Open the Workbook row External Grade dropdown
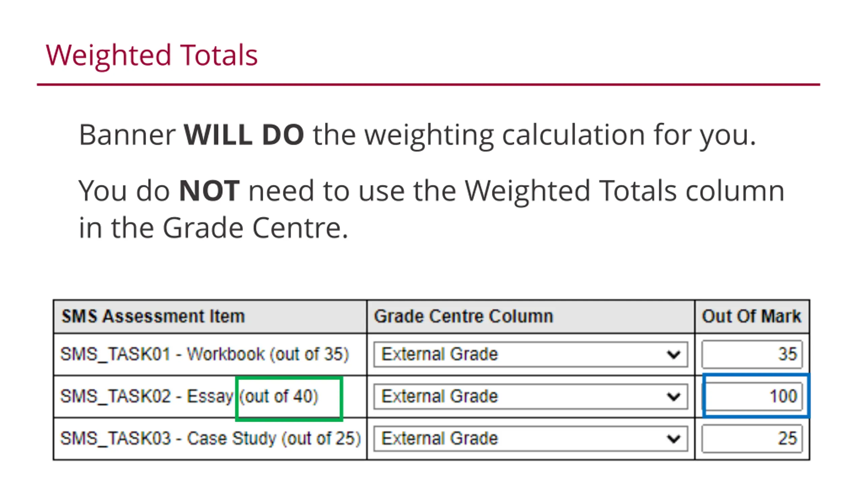 coord(531,354)
